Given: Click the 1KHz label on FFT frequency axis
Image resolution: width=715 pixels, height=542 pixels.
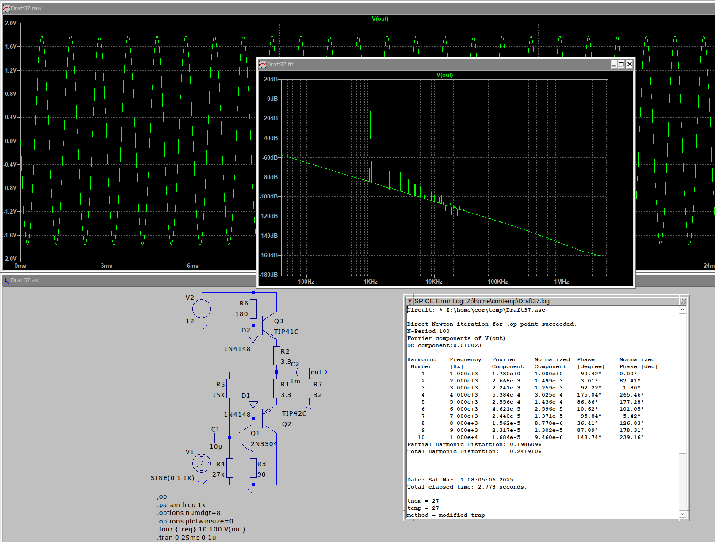Looking at the screenshot, I should [x=371, y=282].
